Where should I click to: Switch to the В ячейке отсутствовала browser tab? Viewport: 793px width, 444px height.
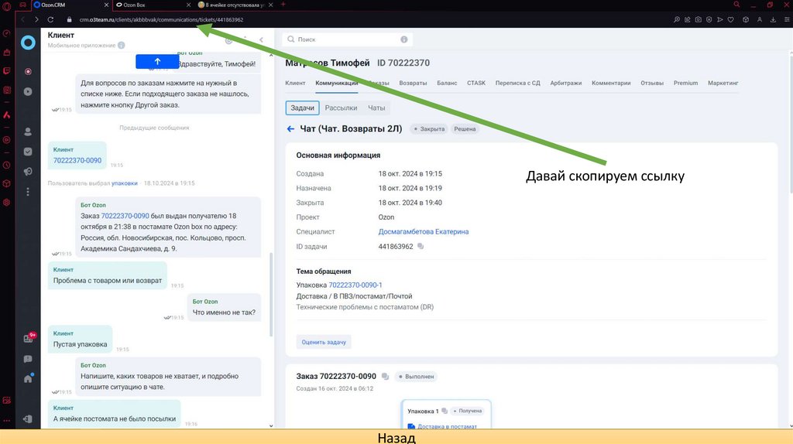point(235,5)
